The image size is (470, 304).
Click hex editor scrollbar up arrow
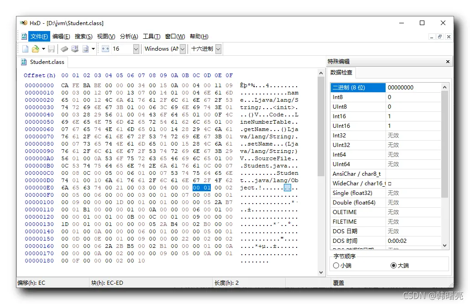(321, 73)
